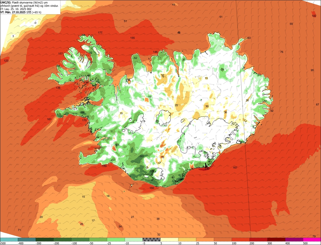Select the darkest green -300 legend swatch
The image size is (321, 245).
pos(45,239)
